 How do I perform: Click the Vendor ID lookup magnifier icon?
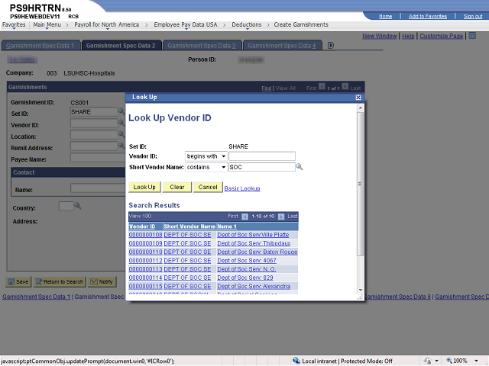pyautogui.click(x=121, y=123)
